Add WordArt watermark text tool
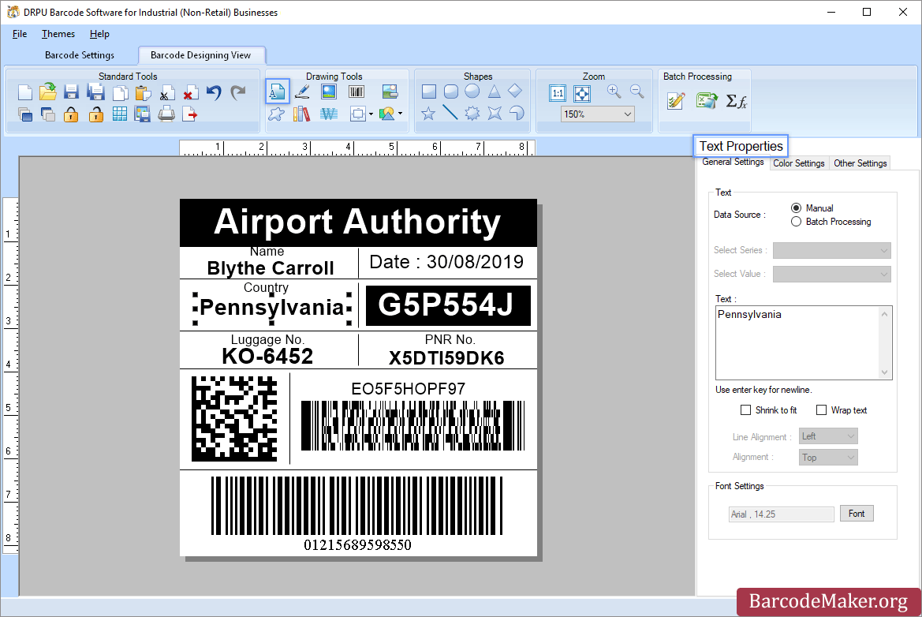This screenshot has width=922, height=617. (329, 114)
